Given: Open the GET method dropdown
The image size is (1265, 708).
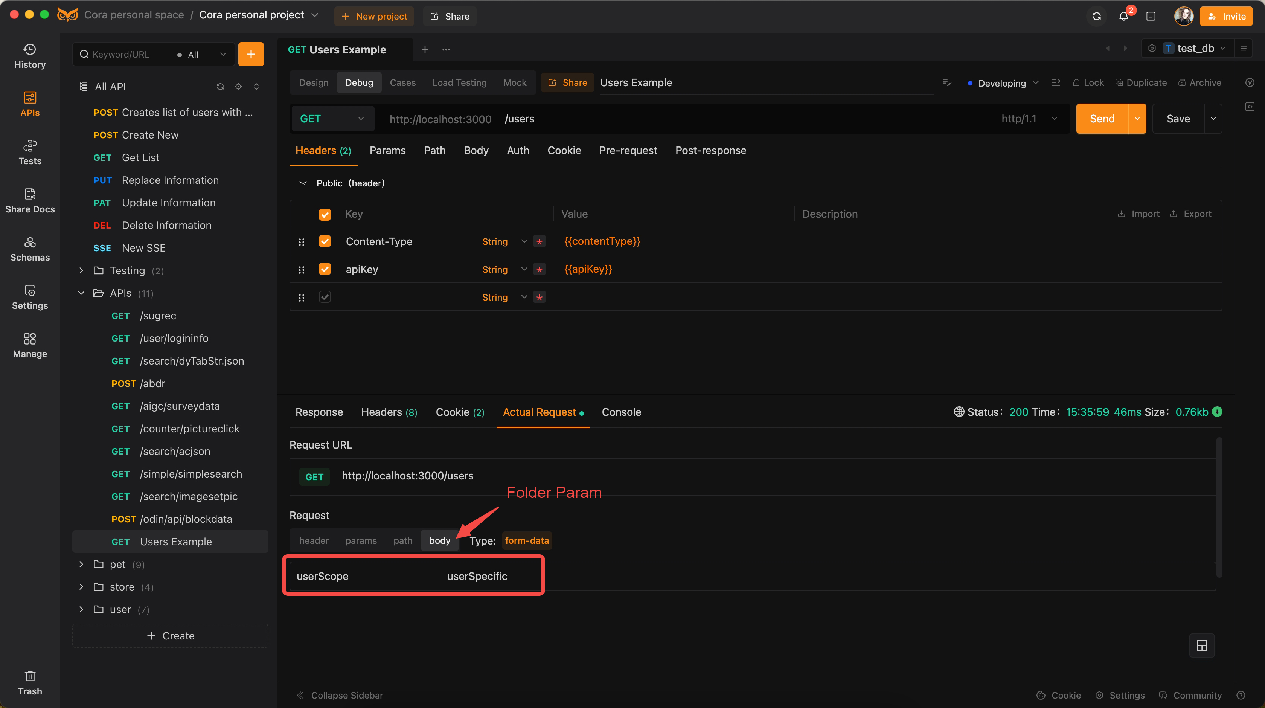Looking at the screenshot, I should pos(332,118).
